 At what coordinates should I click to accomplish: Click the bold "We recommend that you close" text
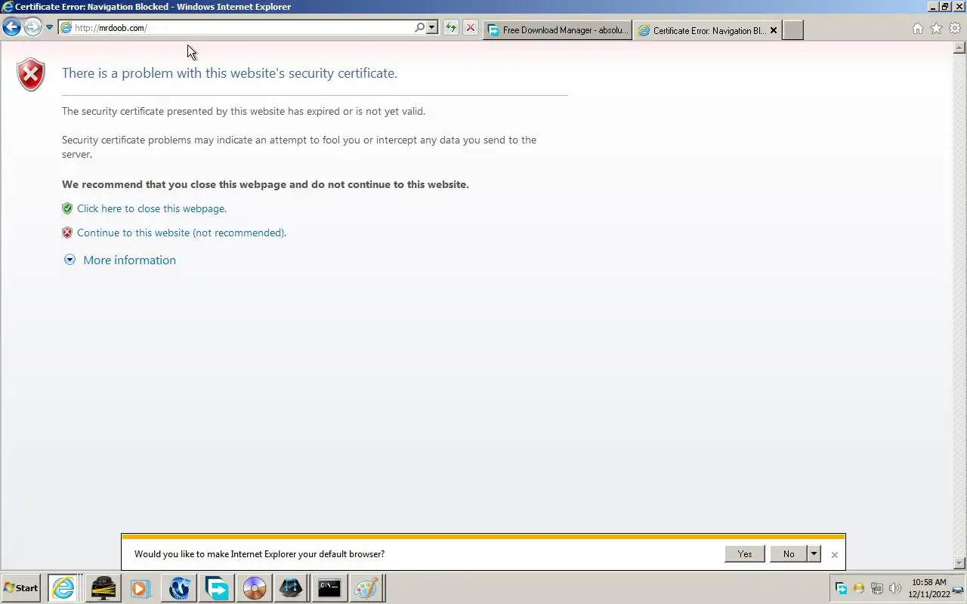click(x=265, y=184)
